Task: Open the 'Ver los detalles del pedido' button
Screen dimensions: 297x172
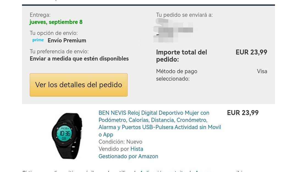Action: click(x=79, y=85)
